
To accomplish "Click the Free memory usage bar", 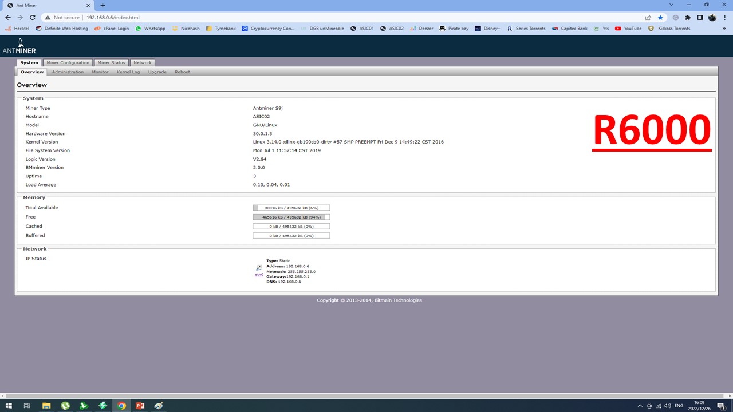I will tap(291, 217).
